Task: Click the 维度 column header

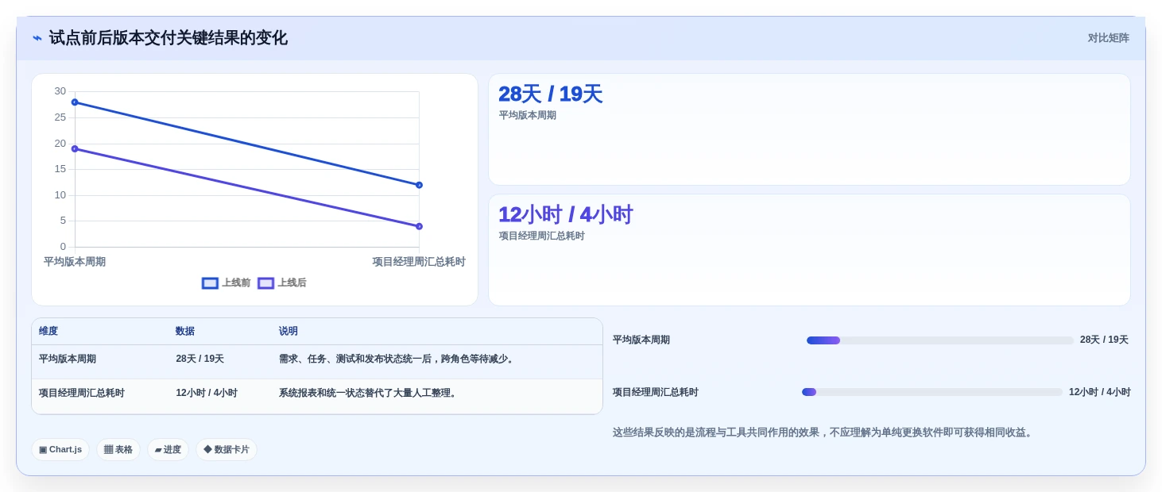Action: 48,332
